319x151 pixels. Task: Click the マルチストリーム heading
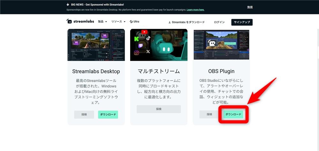159,71
